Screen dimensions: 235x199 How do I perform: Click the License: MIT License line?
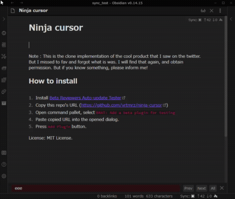(50, 138)
